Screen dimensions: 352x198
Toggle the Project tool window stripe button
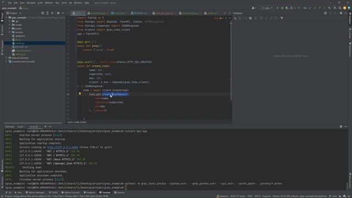coord(2,17)
